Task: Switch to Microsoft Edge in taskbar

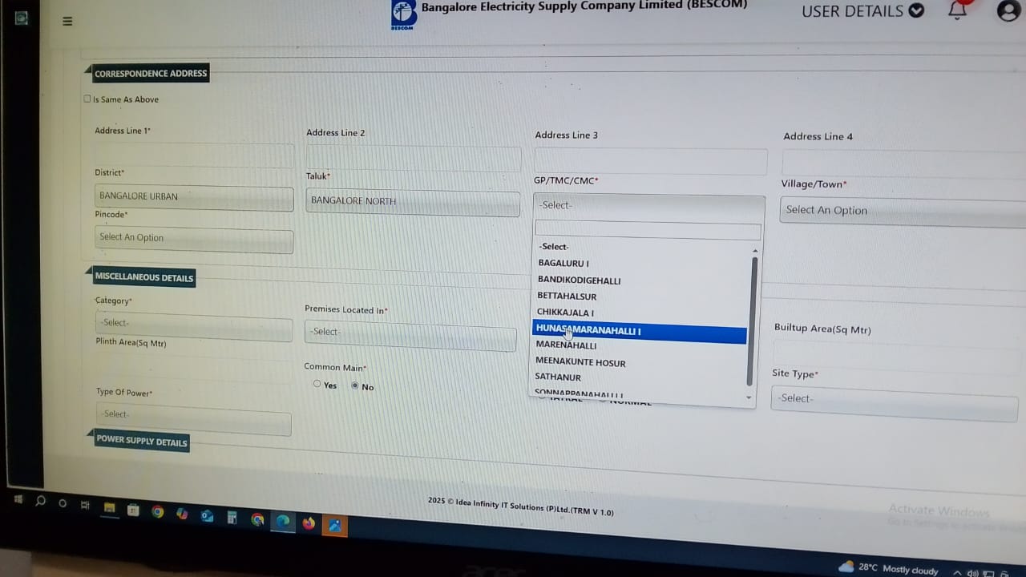Action: (283, 522)
